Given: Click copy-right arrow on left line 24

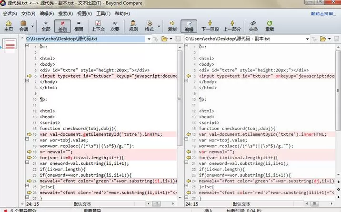Looking at the screenshot, I should click(x=29, y=181).
